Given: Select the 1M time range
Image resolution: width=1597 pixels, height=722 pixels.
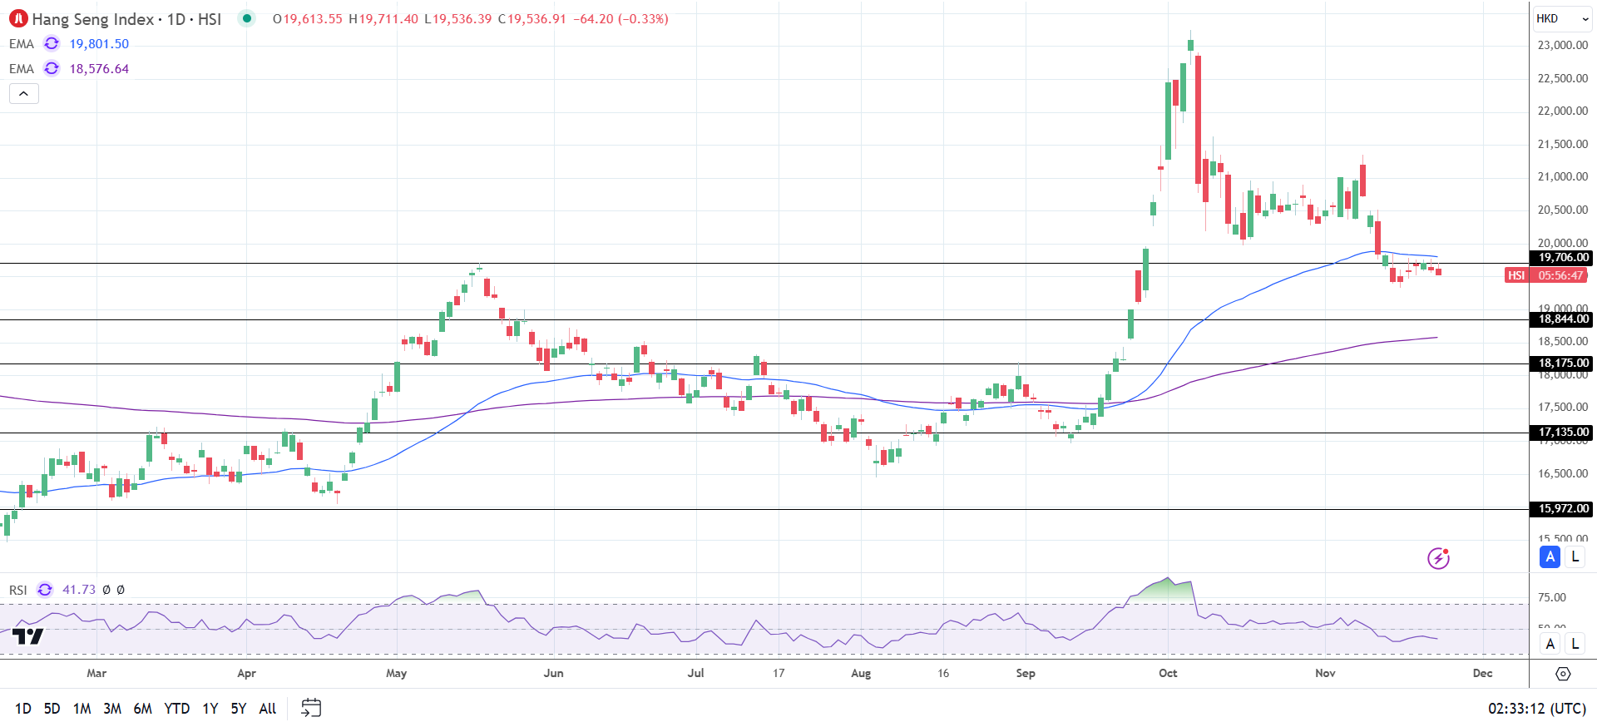Looking at the screenshot, I should point(82,709).
